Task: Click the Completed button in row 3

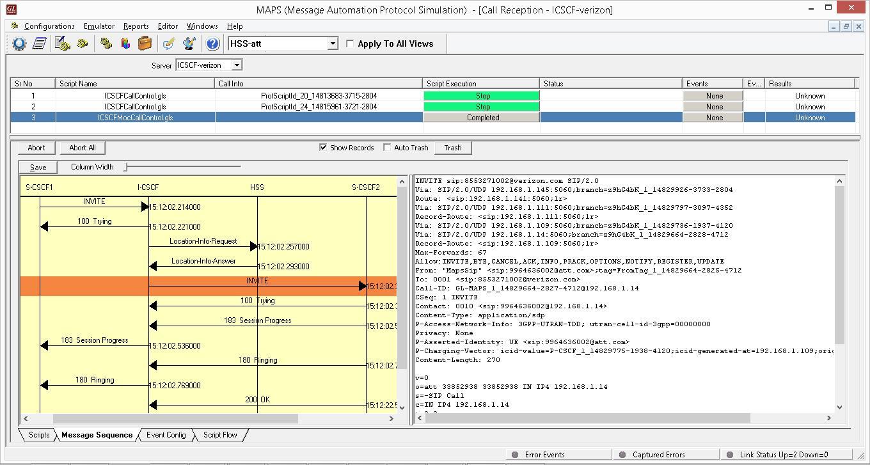Action: click(483, 118)
